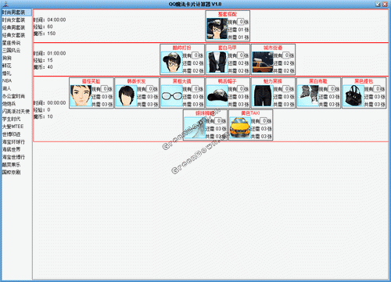Open 大爱MTEE set in sidebar list
Viewport: 391px width, 282px height.
point(13,127)
